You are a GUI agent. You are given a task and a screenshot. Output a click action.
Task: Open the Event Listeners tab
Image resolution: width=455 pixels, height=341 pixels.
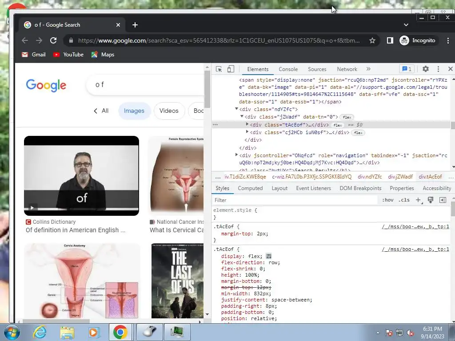click(x=313, y=188)
